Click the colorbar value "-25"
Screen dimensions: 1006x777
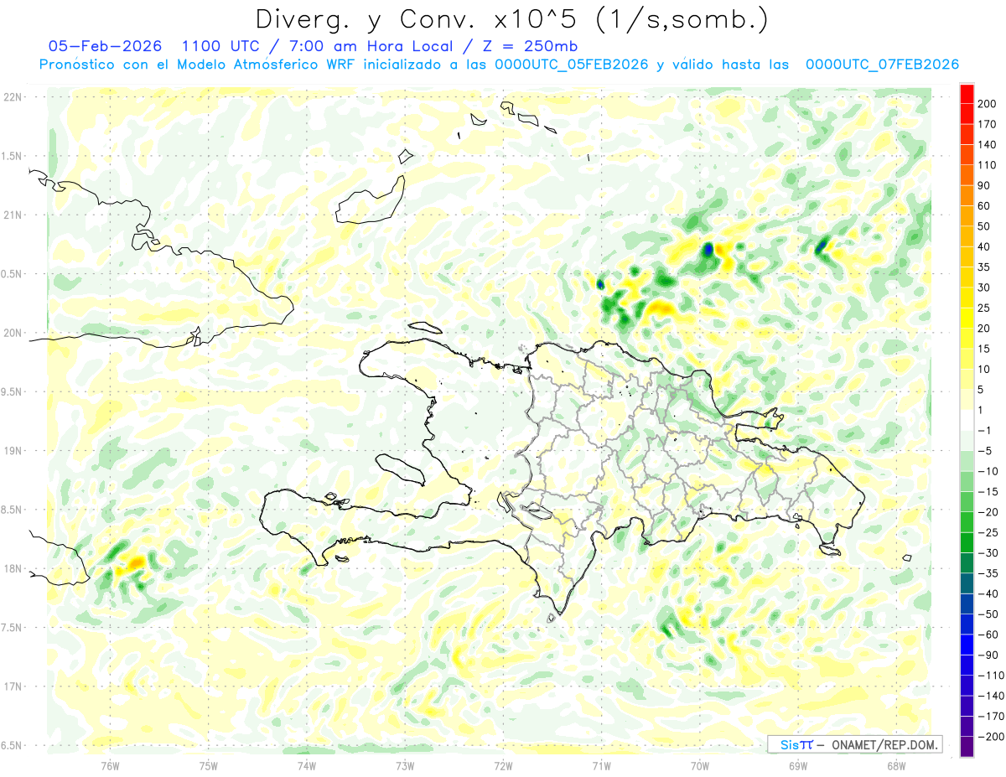990,532
